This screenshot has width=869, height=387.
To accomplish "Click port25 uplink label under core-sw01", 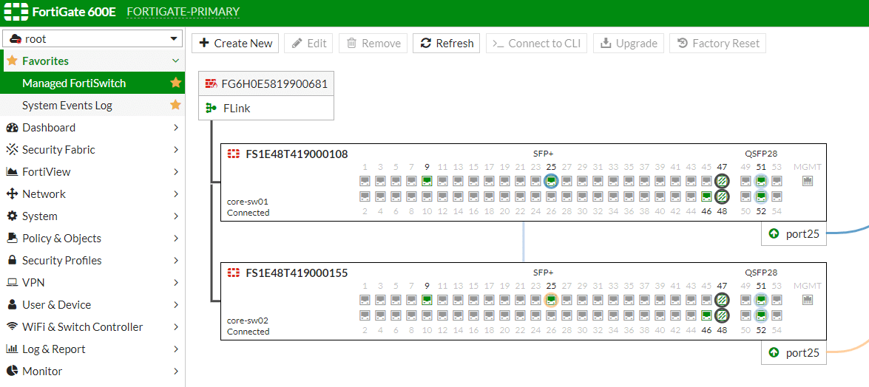I will click(x=794, y=233).
